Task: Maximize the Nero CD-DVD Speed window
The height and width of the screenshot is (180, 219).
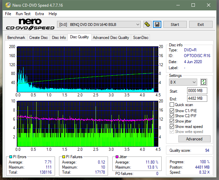Action: [x=193, y=5]
